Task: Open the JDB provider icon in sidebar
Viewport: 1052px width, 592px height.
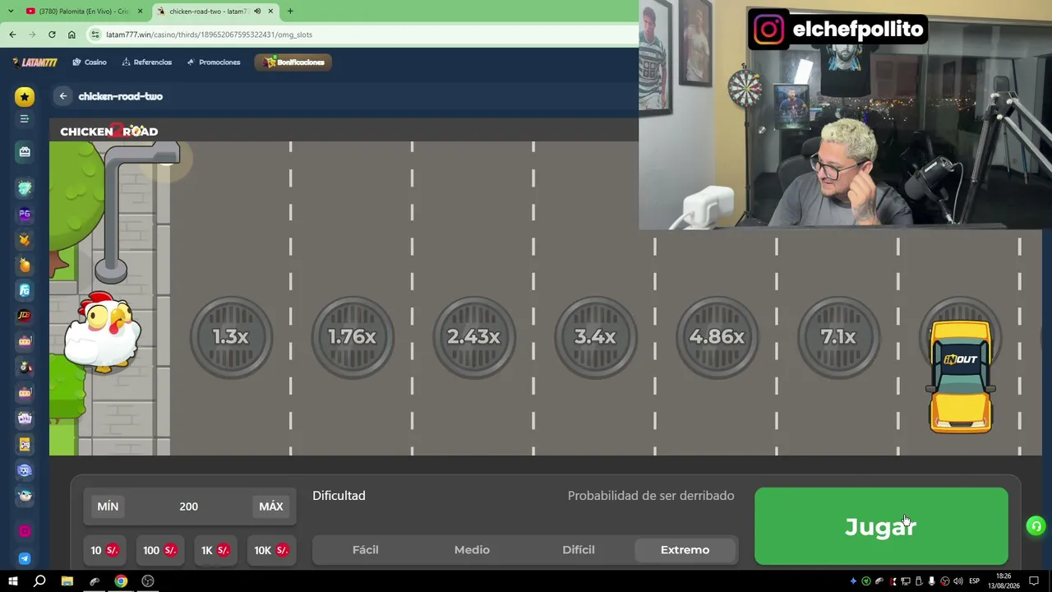Action: click(x=25, y=315)
